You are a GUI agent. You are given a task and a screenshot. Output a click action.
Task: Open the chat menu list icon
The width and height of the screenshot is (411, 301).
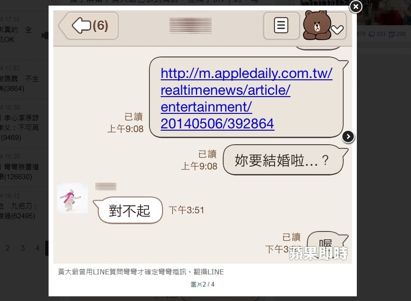coord(281,25)
